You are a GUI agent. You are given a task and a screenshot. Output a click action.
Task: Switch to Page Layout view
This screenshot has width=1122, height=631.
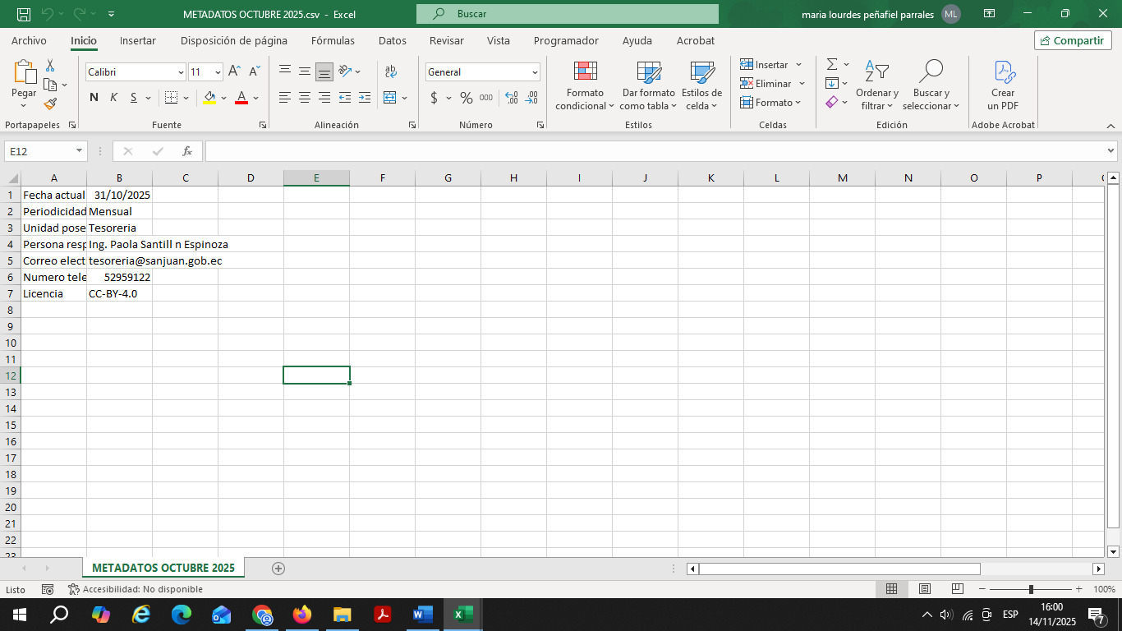point(924,589)
